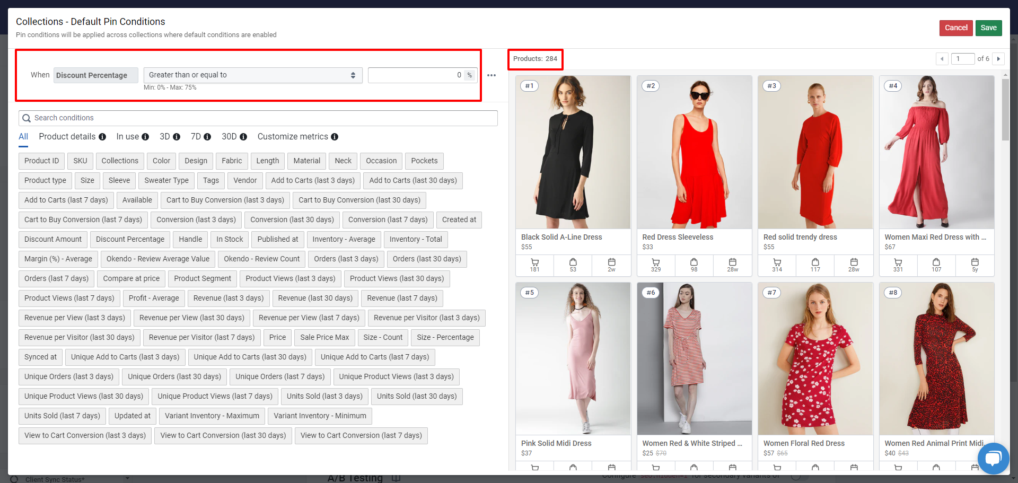1018x483 pixels.
Task: Choose the Variant Inventory - Maximum condition
Action: (212, 416)
